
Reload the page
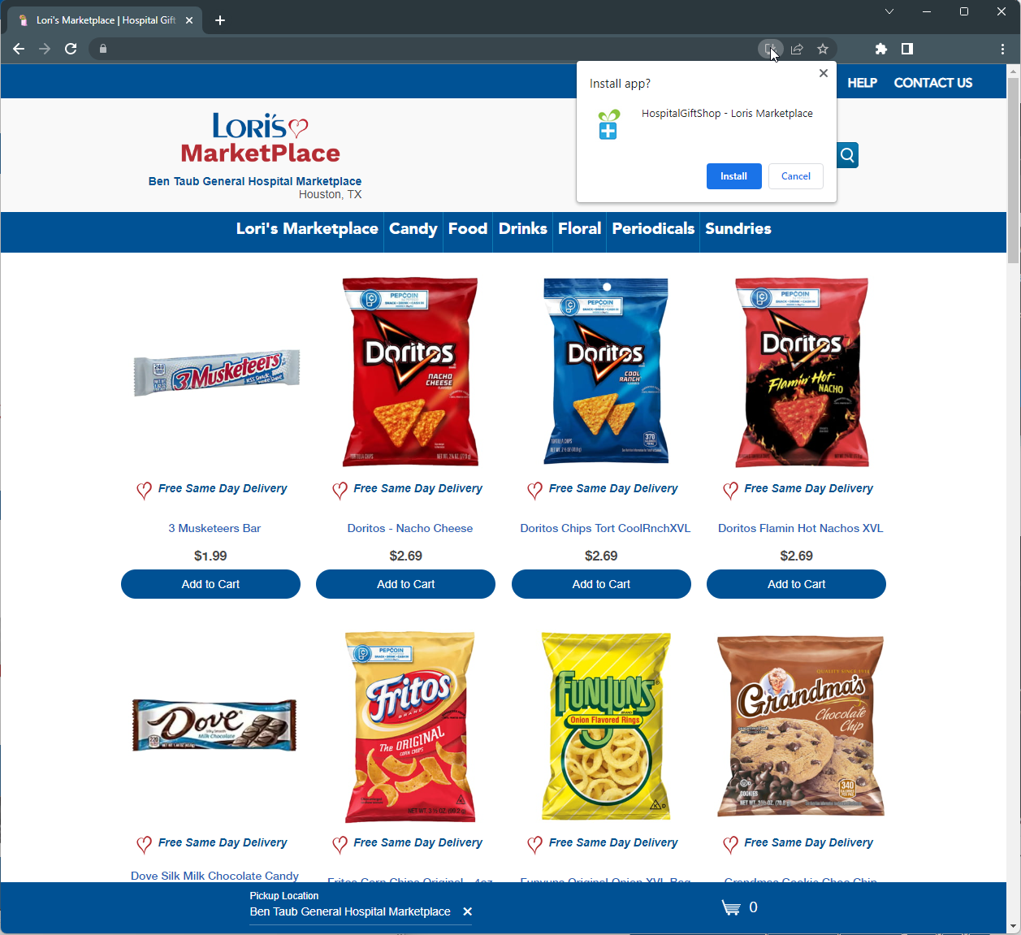71,49
